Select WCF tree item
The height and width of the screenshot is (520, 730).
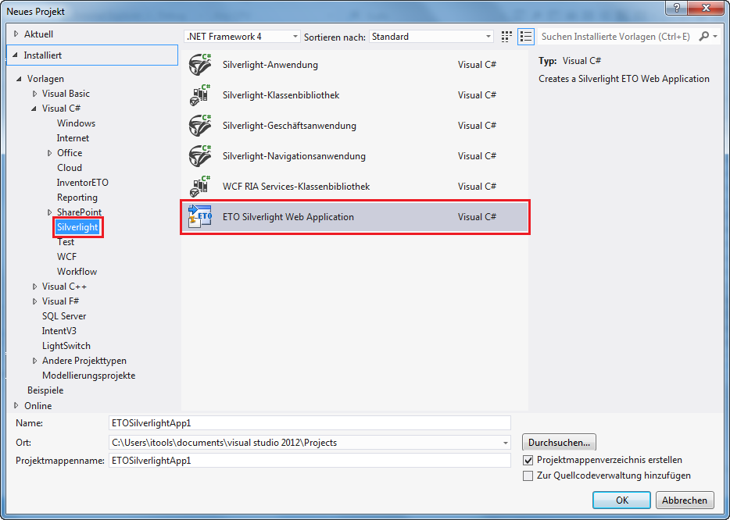tap(66, 257)
